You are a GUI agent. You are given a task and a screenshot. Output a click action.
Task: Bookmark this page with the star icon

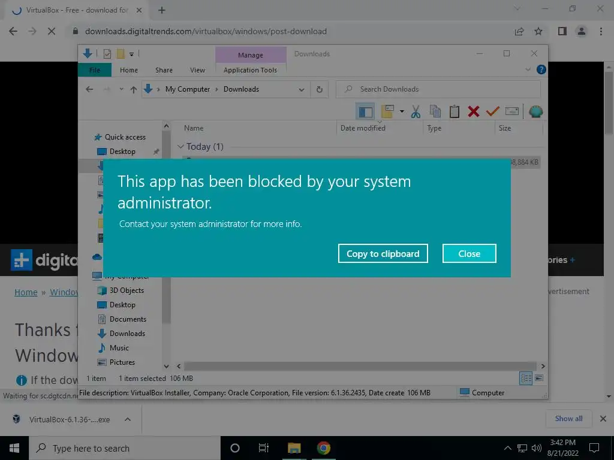tap(538, 31)
